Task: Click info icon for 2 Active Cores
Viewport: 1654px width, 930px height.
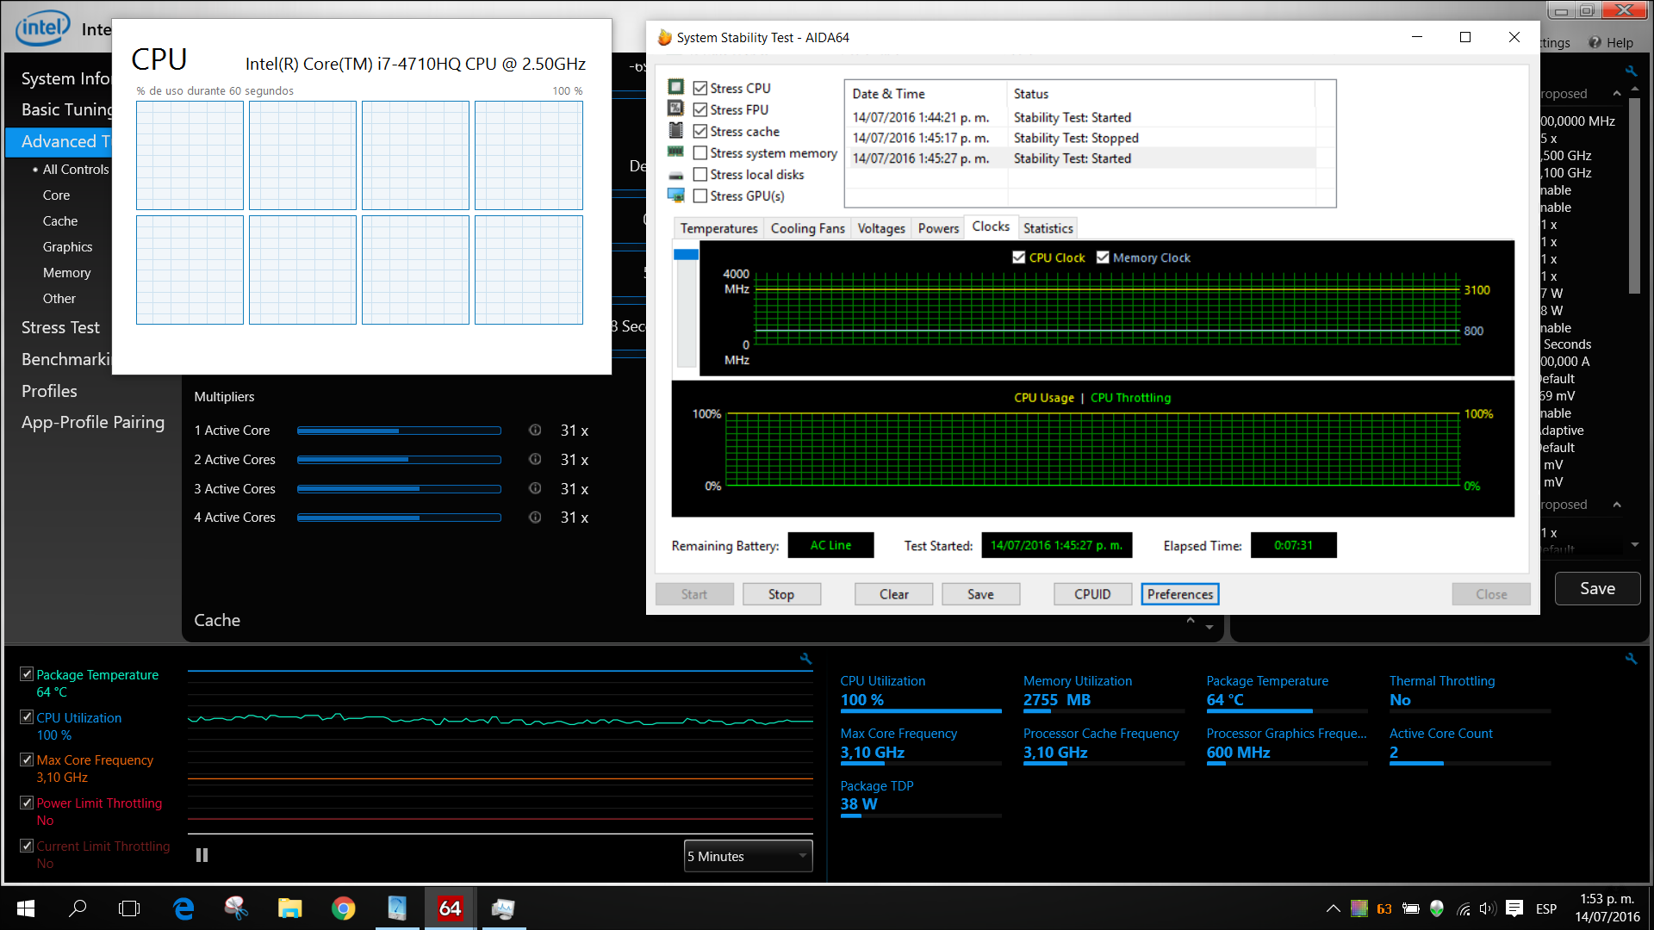Action: (x=535, y=459)
